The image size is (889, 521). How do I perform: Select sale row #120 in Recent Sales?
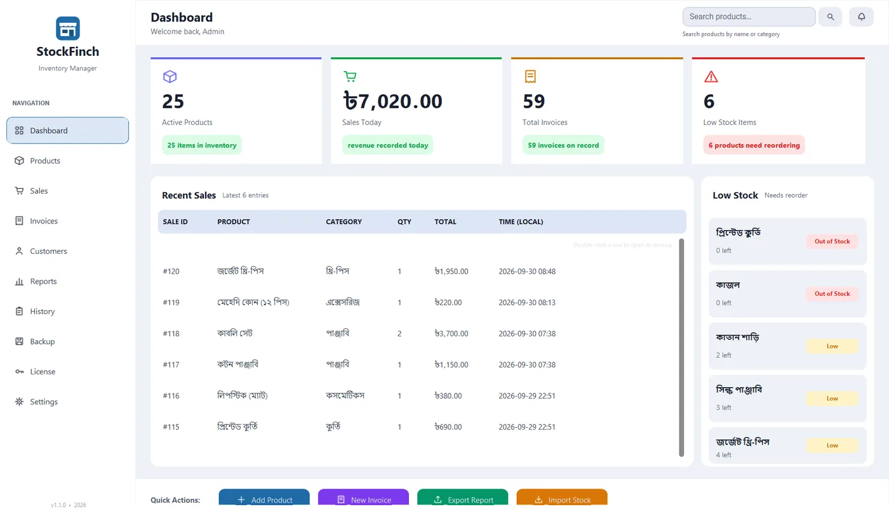coord(418,271)
